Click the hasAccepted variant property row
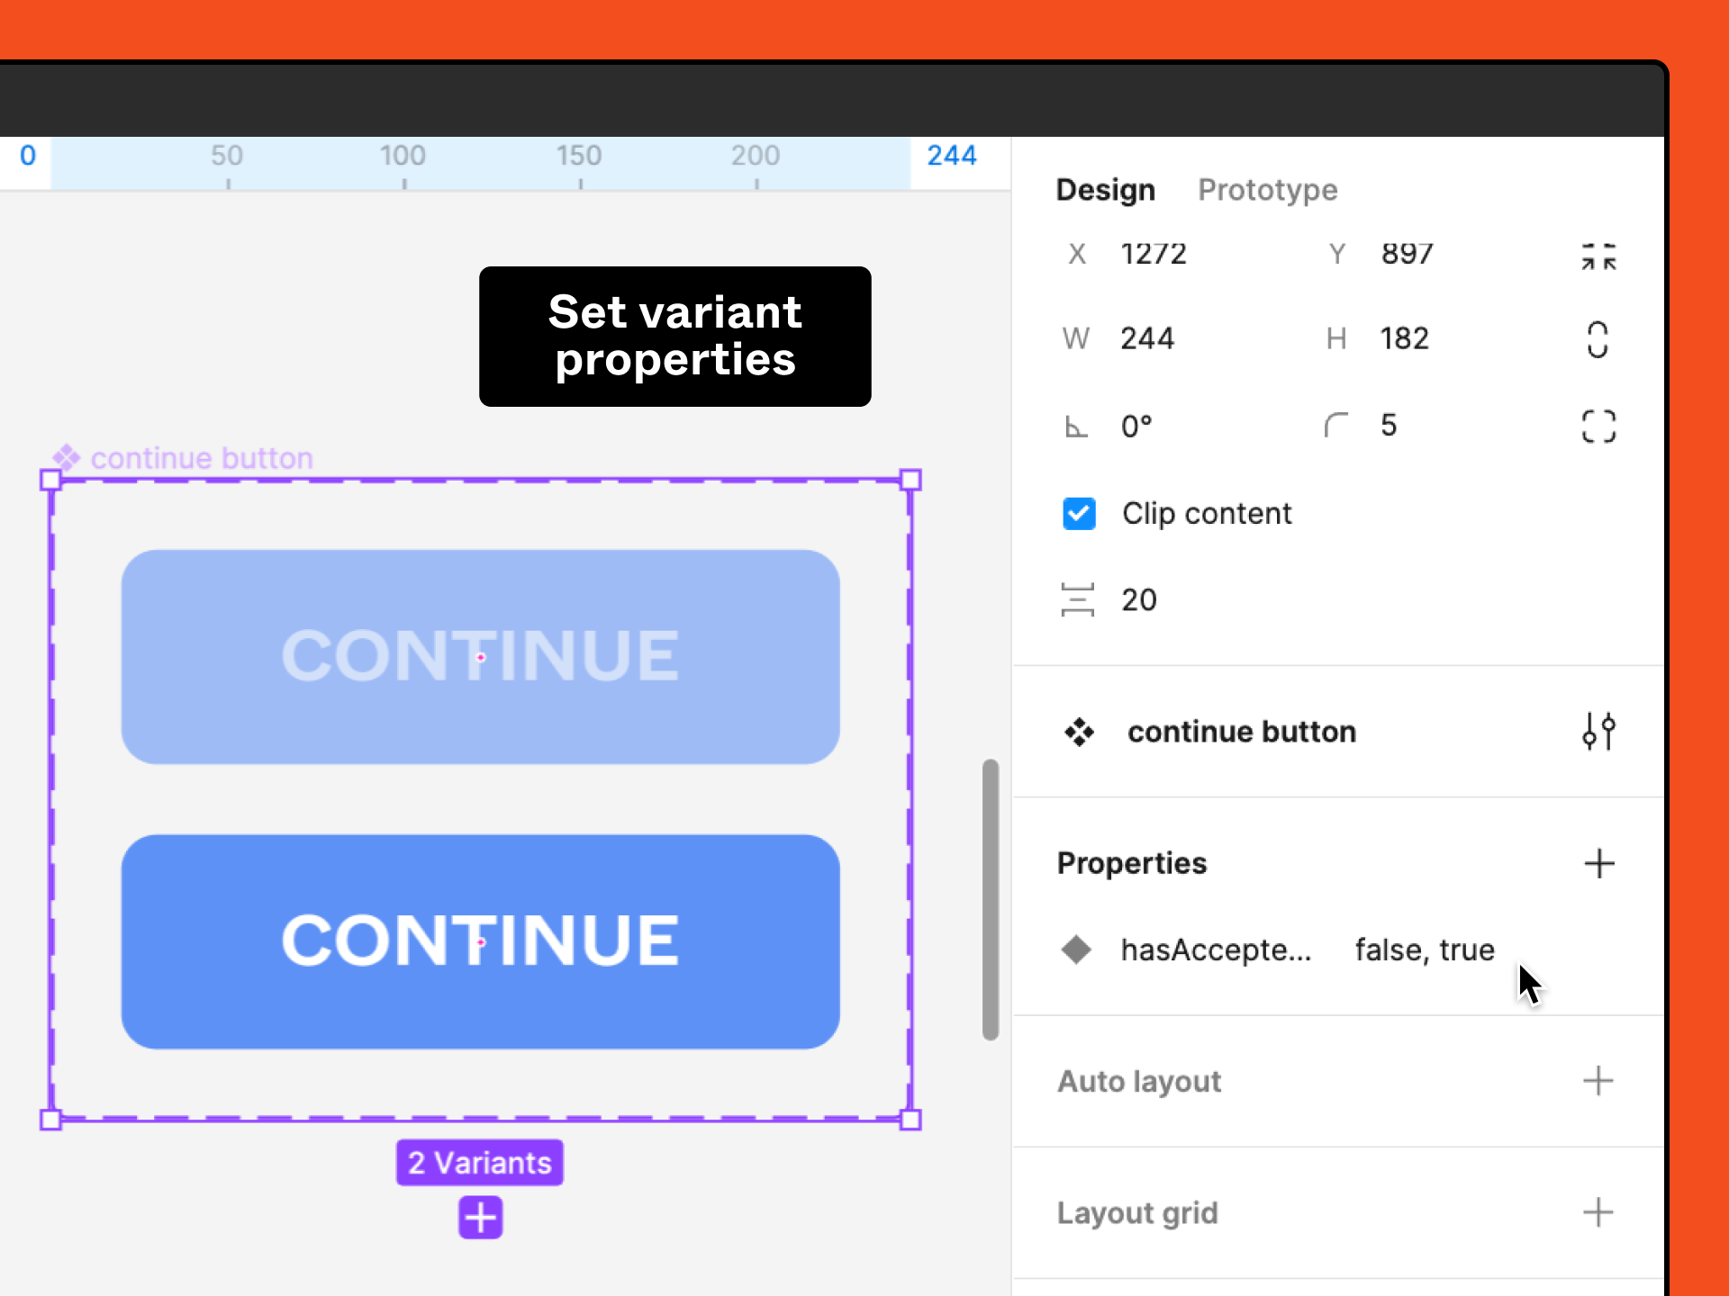 [1215, 949]
